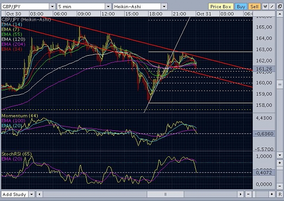Viewport: 284px width, 201px height.
Task: Click the Oct 31 date label
Action: [204, 14]
